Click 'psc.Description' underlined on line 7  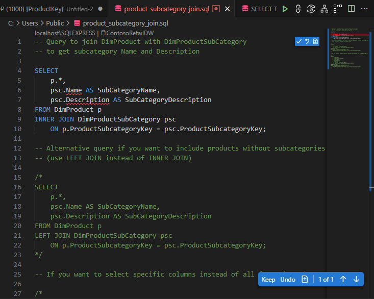[x=80, y=100]
